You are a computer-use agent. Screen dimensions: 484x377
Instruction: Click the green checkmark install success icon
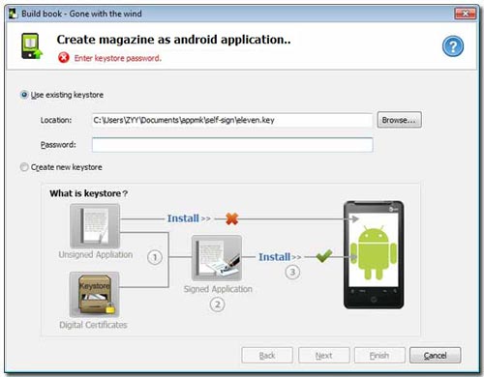coord(324,256)
